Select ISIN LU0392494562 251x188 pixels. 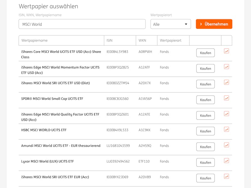pos(118,161)
